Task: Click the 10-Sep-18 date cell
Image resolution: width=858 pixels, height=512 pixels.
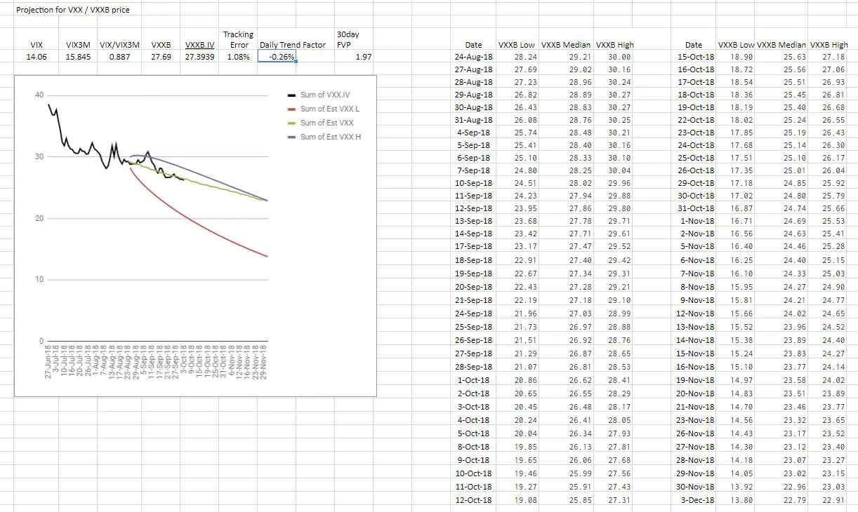Action: pos(474,183)
